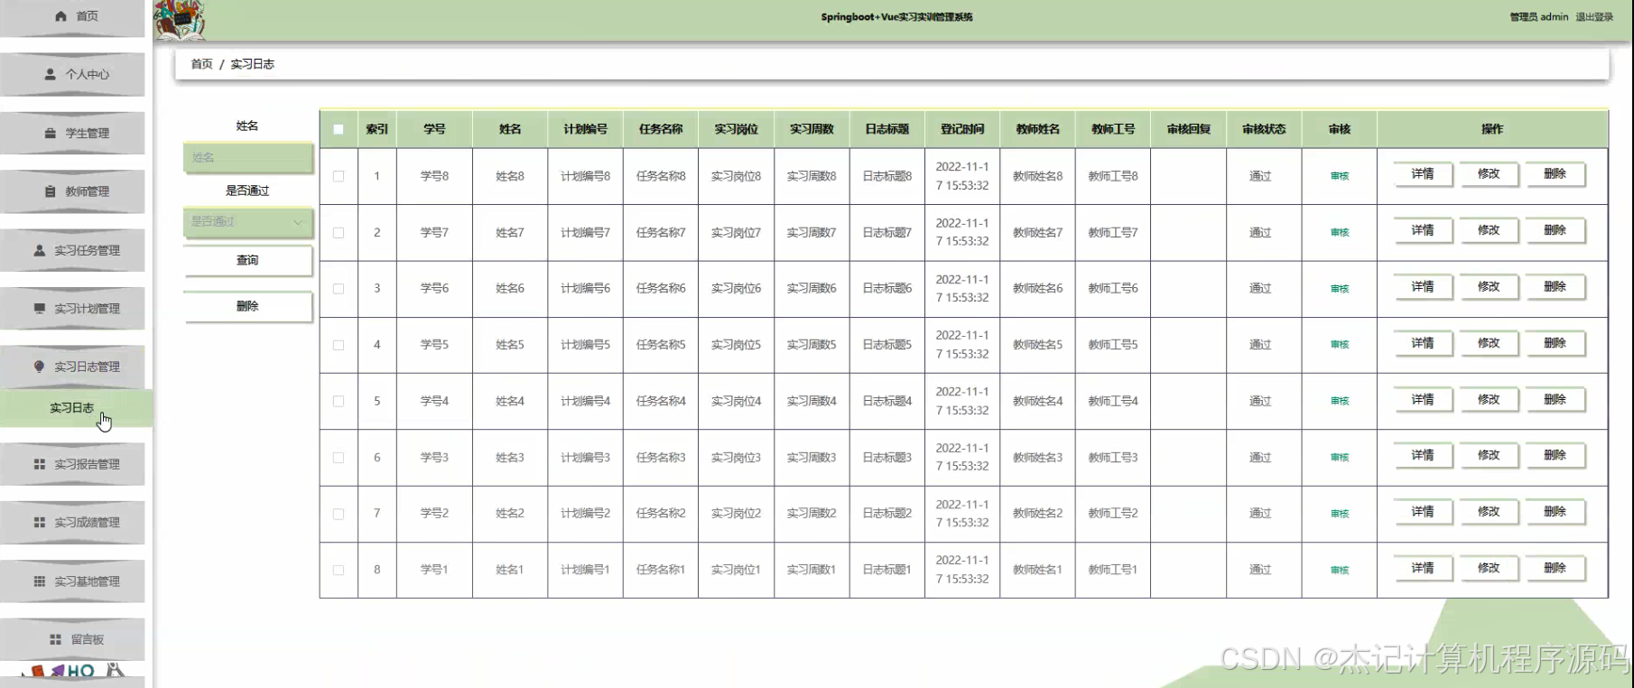
Task: Check the row checkbox for 学号5
Action: (339, 345)
